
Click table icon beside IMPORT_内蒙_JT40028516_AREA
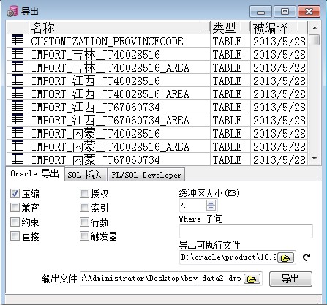point(18,146)
